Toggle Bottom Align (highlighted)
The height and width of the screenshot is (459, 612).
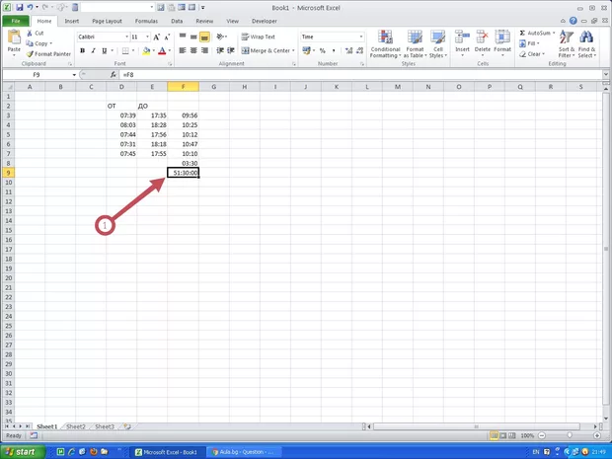point(204,37)
